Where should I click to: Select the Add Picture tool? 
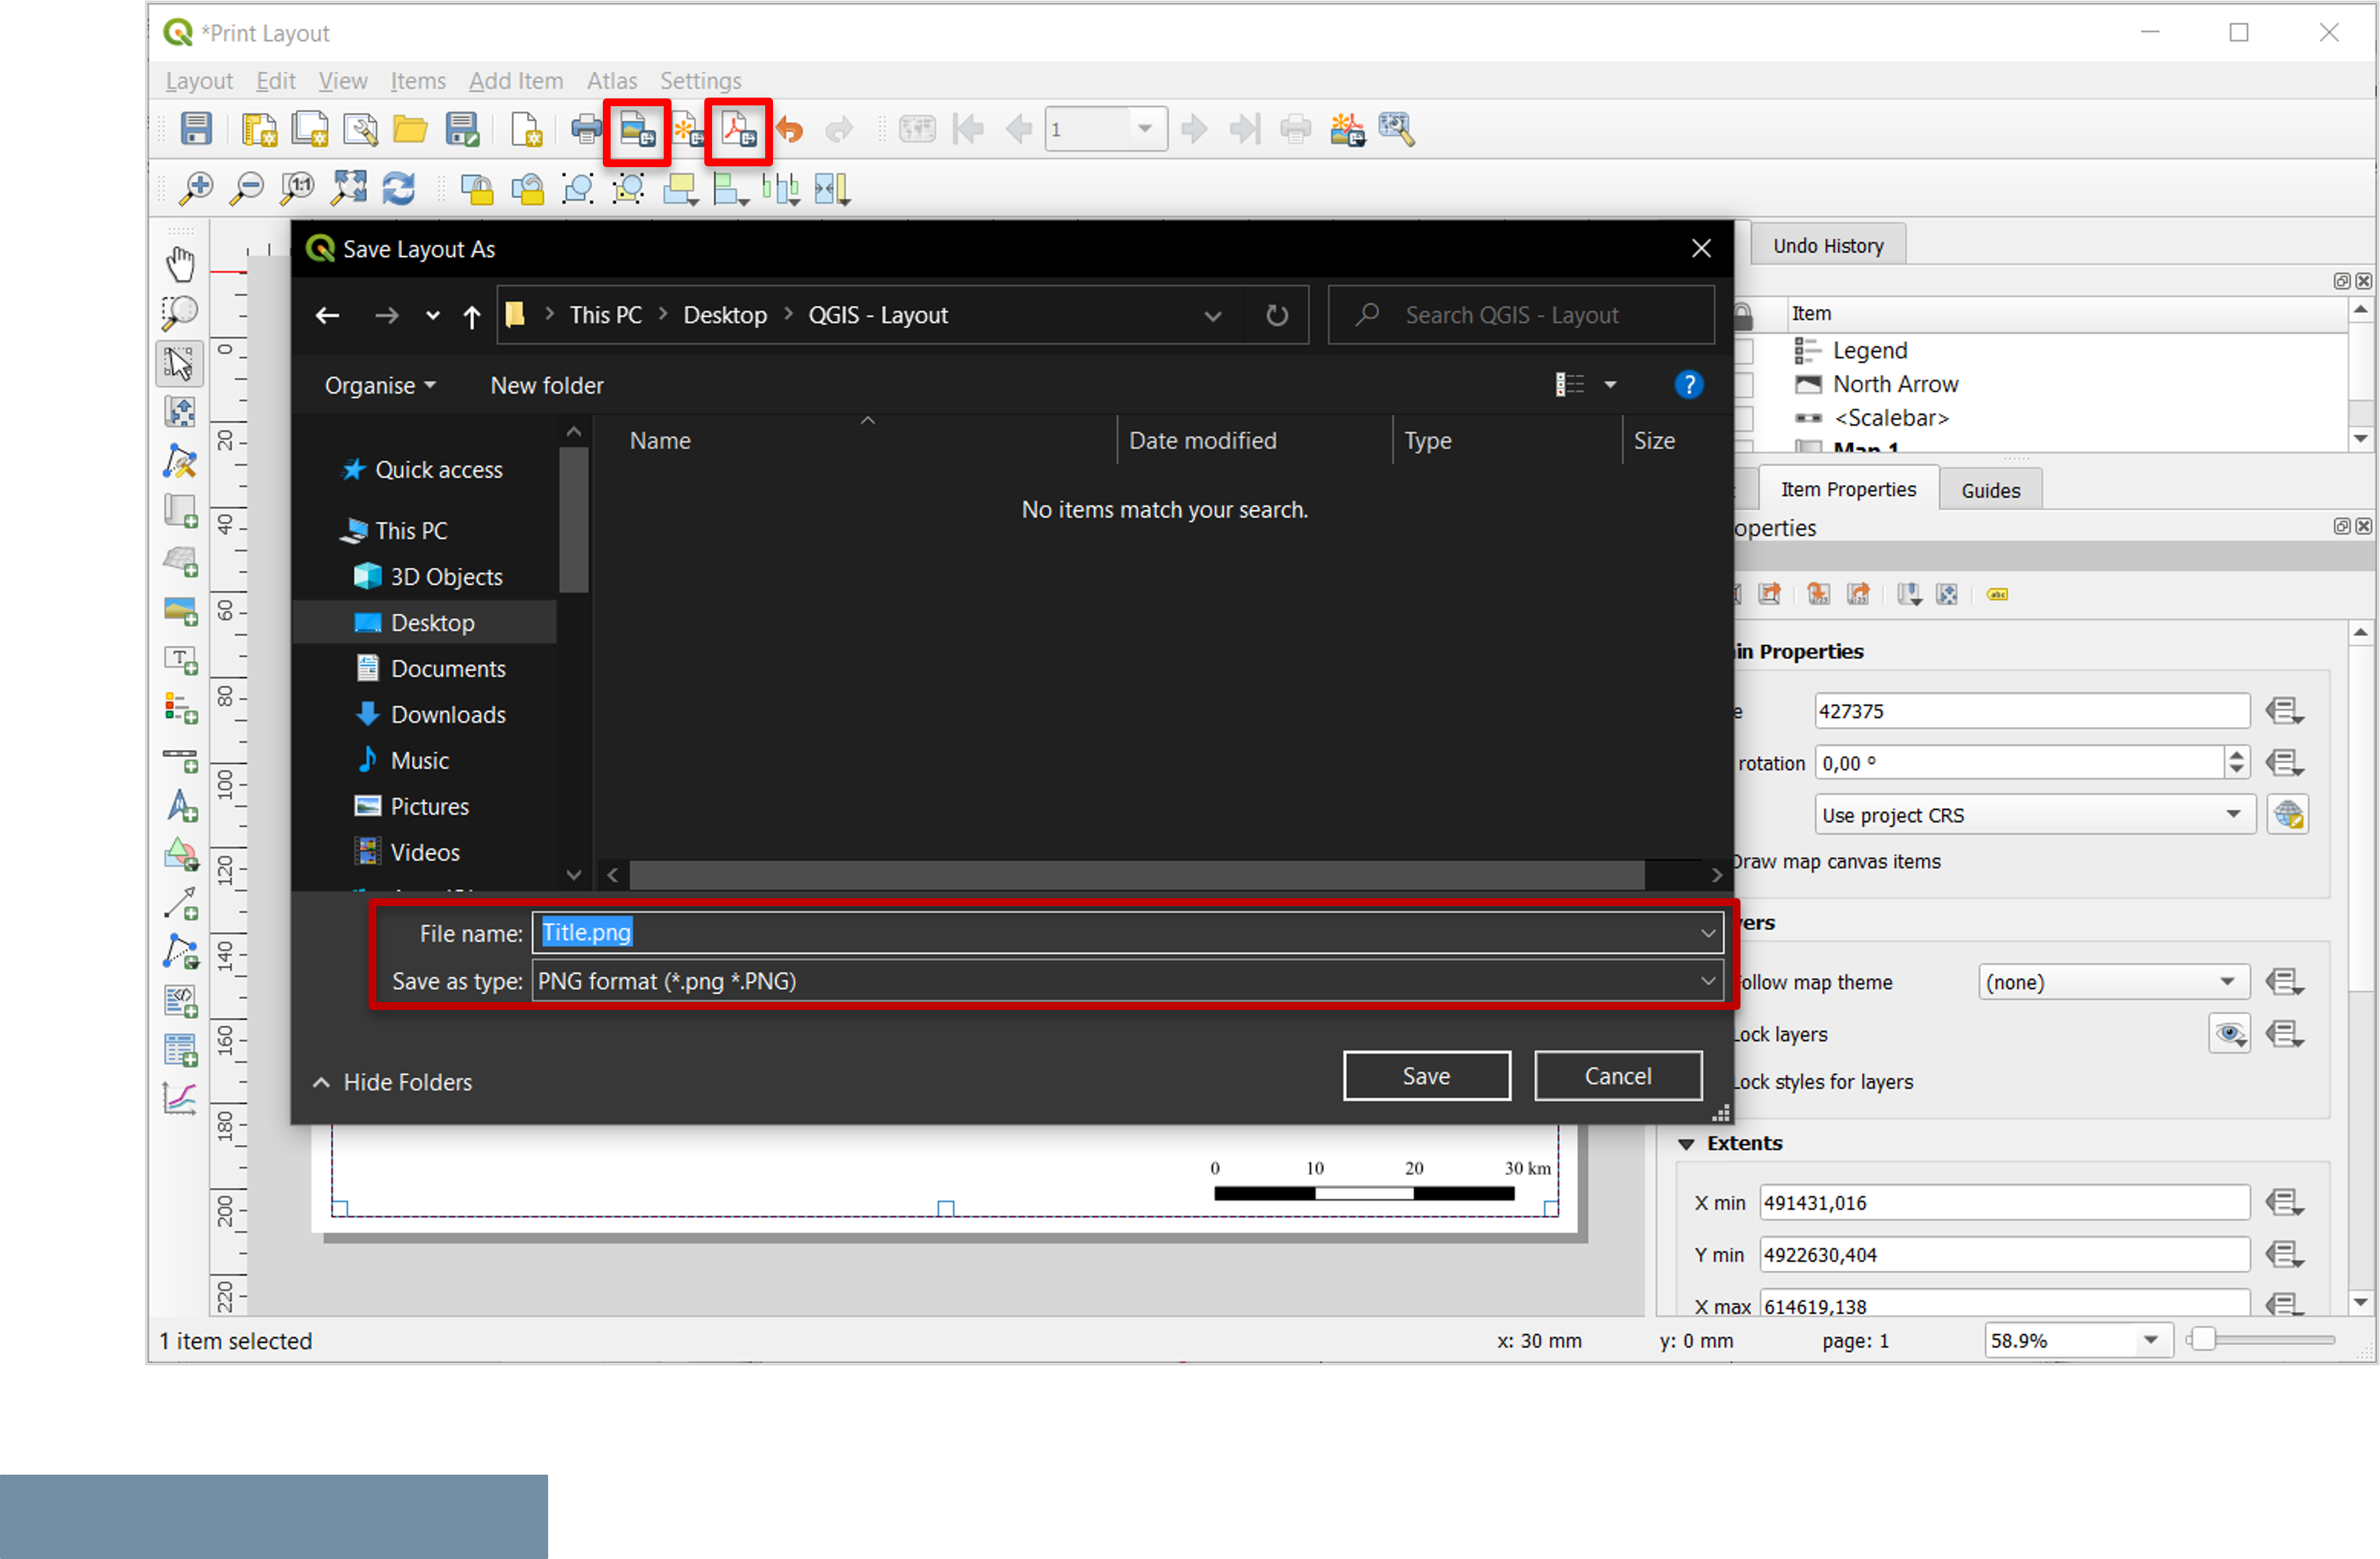[180, 609]
